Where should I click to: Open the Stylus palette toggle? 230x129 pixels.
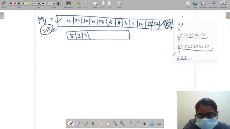point(4,4)
